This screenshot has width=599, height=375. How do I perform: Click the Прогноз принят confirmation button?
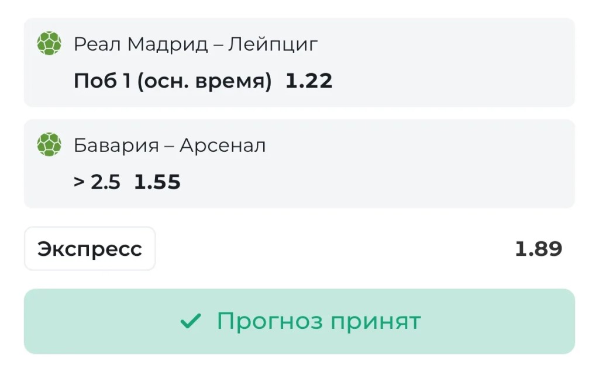[299, 321]
